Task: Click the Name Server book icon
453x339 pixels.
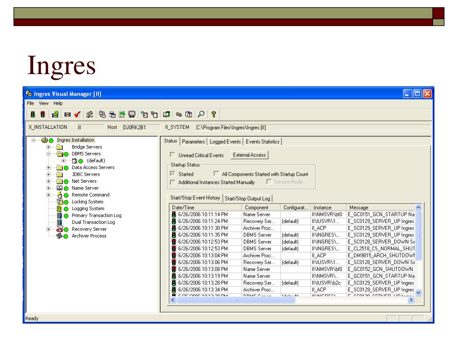Action: (x=60, y=188)
